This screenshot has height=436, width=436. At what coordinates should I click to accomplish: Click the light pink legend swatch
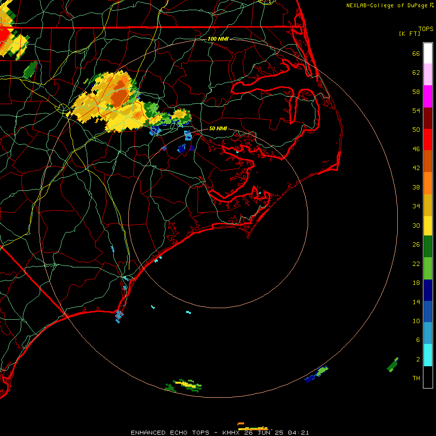(428, 75)
